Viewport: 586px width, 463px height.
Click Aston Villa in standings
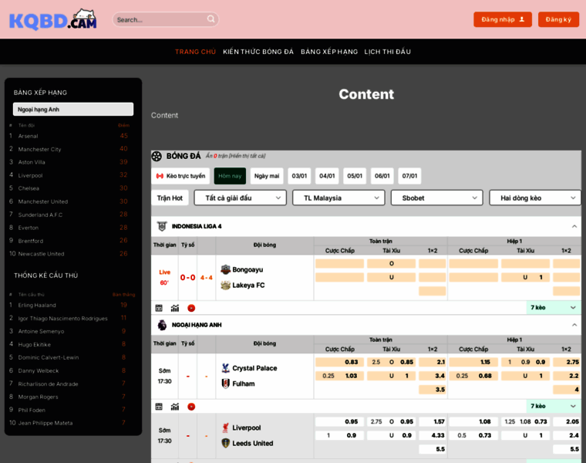pyautogui.click(x=32, y=162)
